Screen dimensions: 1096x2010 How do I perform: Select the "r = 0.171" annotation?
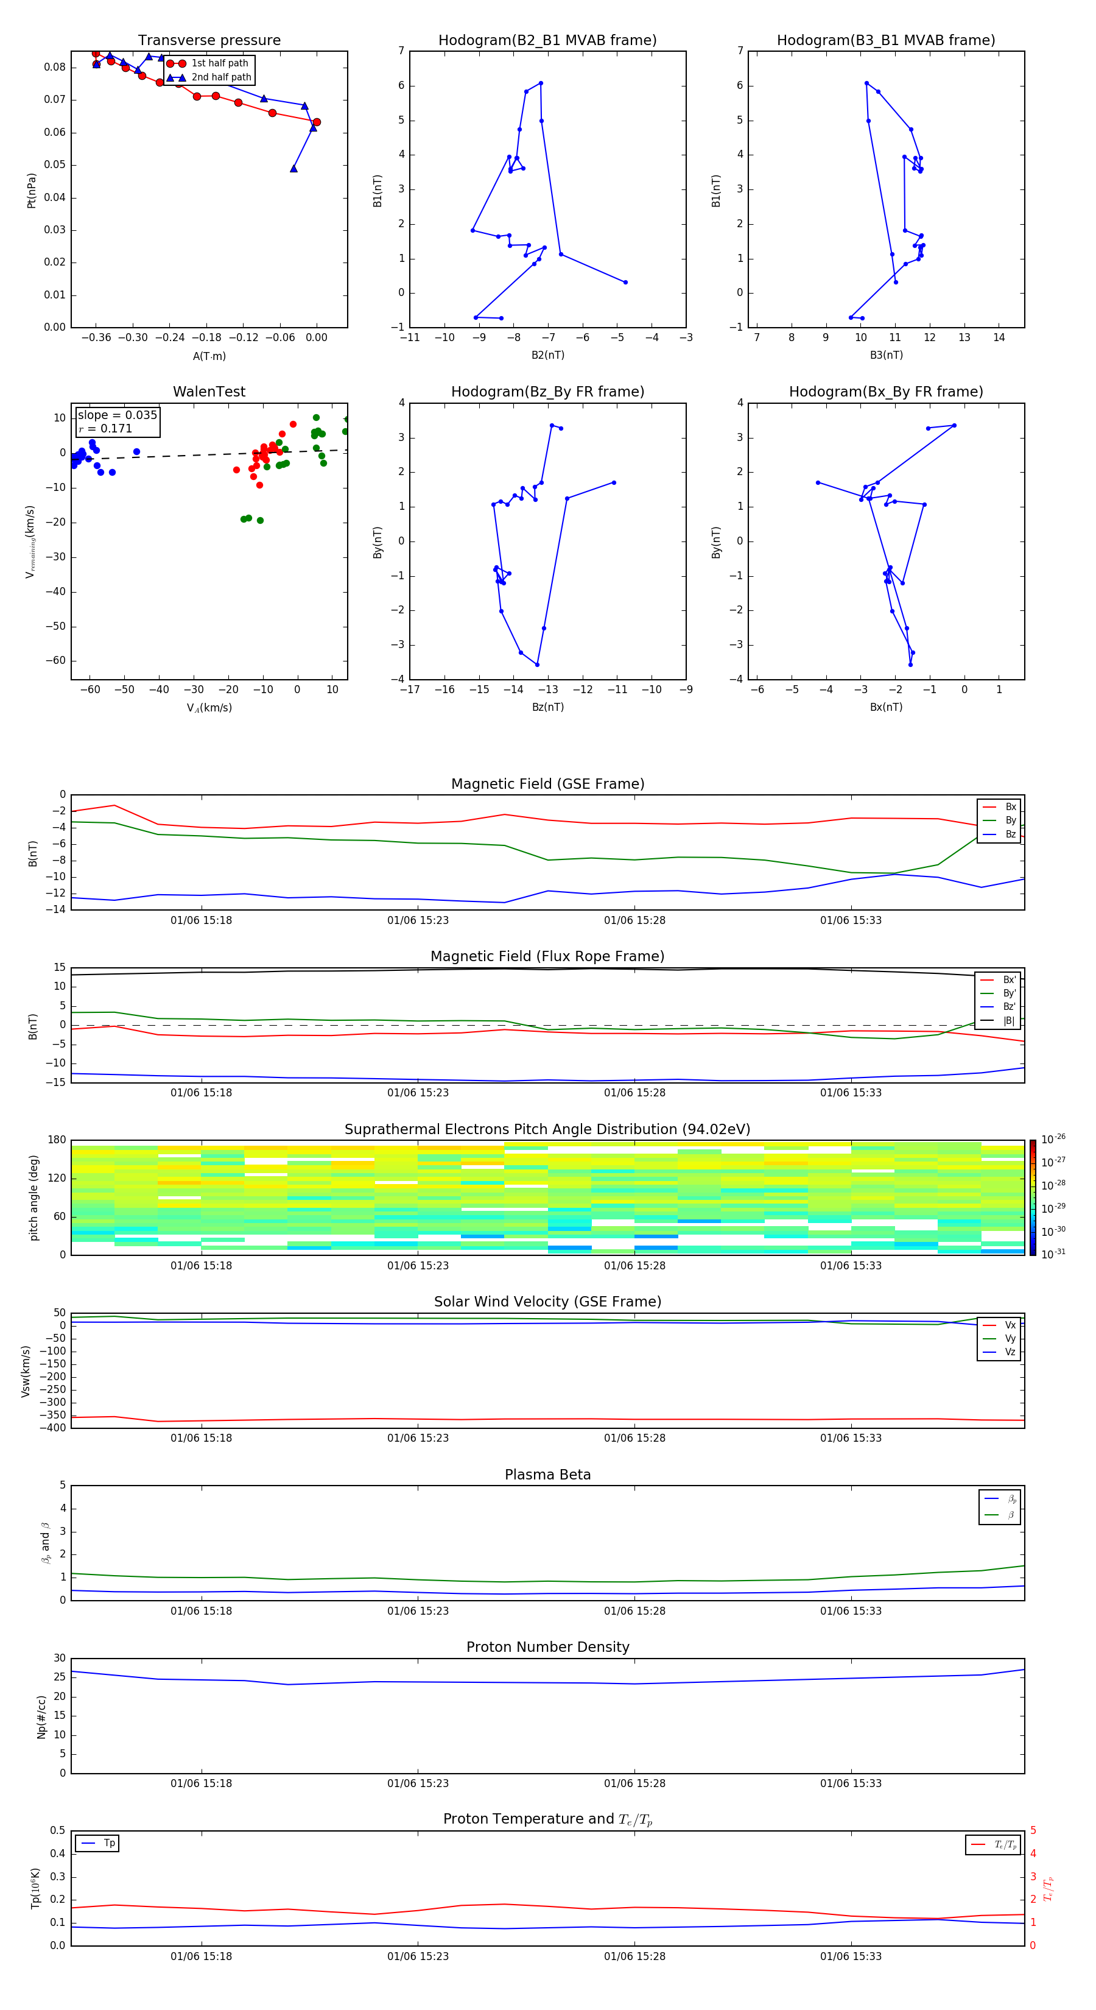[105, 428]
